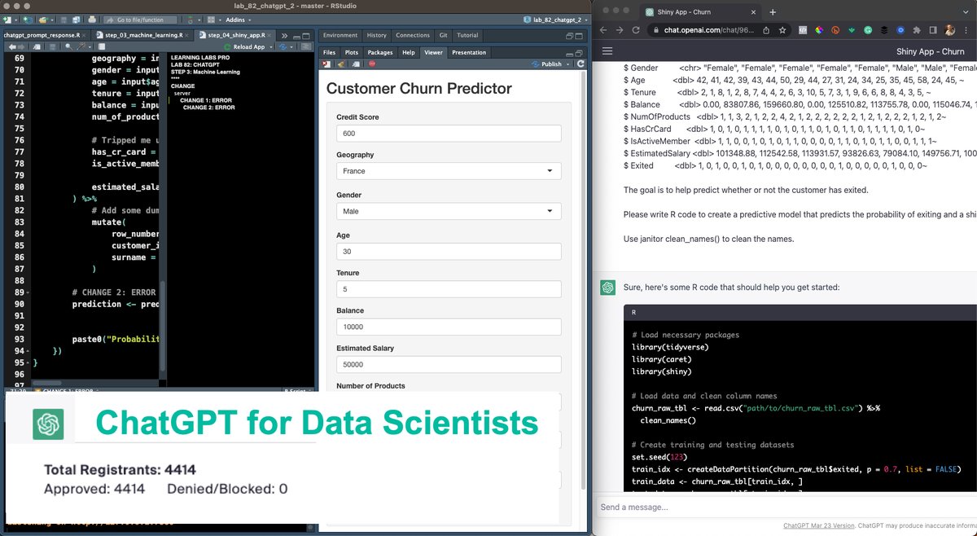Image resolution: width=977 pixels, height=536 pixels.
Task: Open the Gender dropdown showing Male
Action: (449, 211)
